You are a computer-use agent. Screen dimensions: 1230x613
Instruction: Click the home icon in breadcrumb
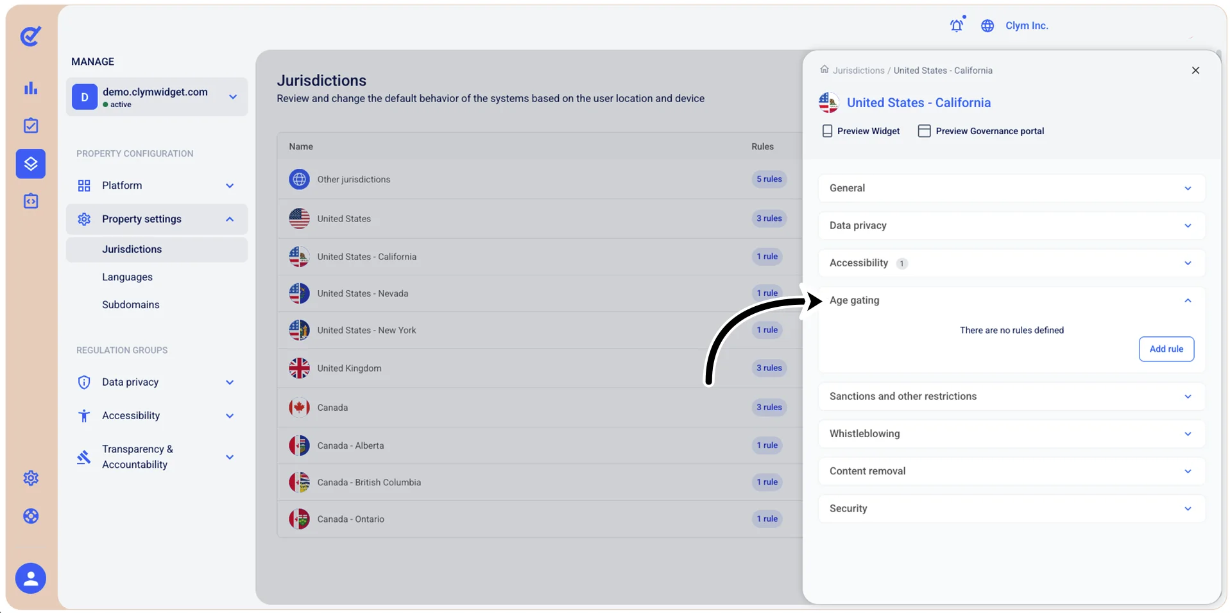coord(824,69)
